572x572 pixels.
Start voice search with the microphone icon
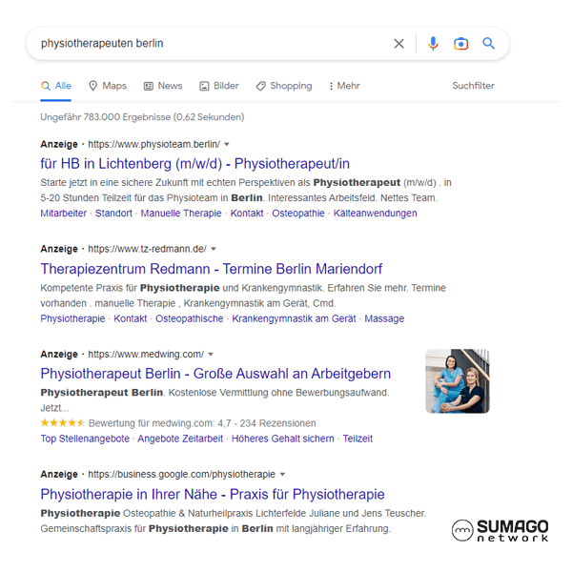coord(433,44)
